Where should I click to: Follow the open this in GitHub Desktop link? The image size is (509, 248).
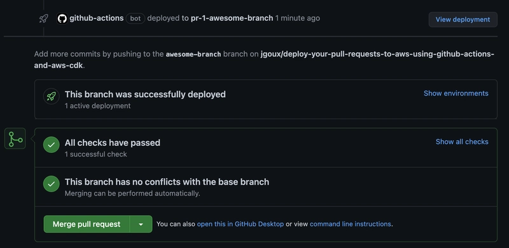[x=241, y=224]
